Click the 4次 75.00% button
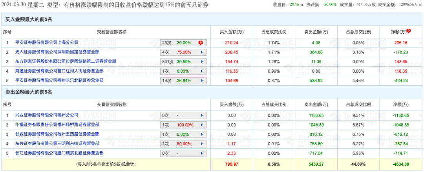Image resolution: width=424 pixels, height=172 pixels. click(x=183, y=52)
